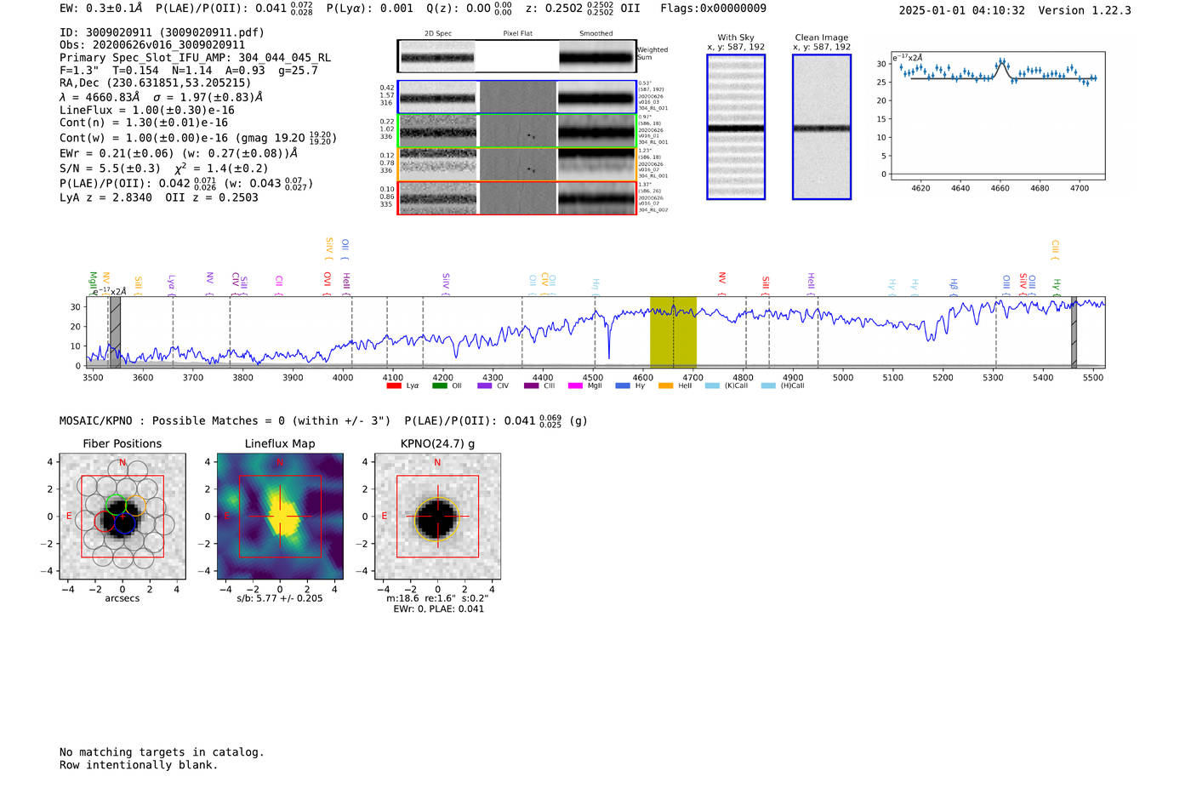Click the ID 3009020911 text line
Viewport: 1191px width, 811px height.
(x=162, y=32)
